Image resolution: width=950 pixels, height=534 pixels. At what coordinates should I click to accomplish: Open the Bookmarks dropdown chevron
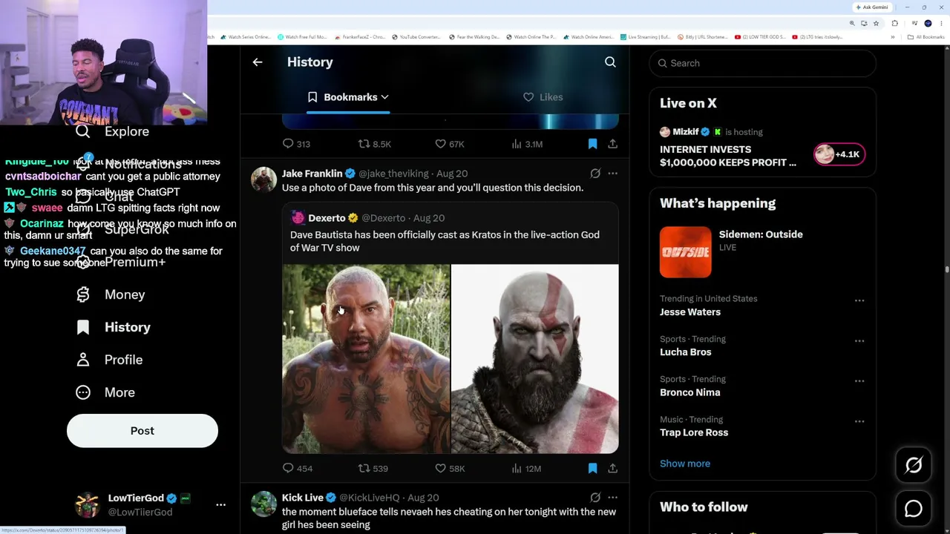tap(384, 97)
